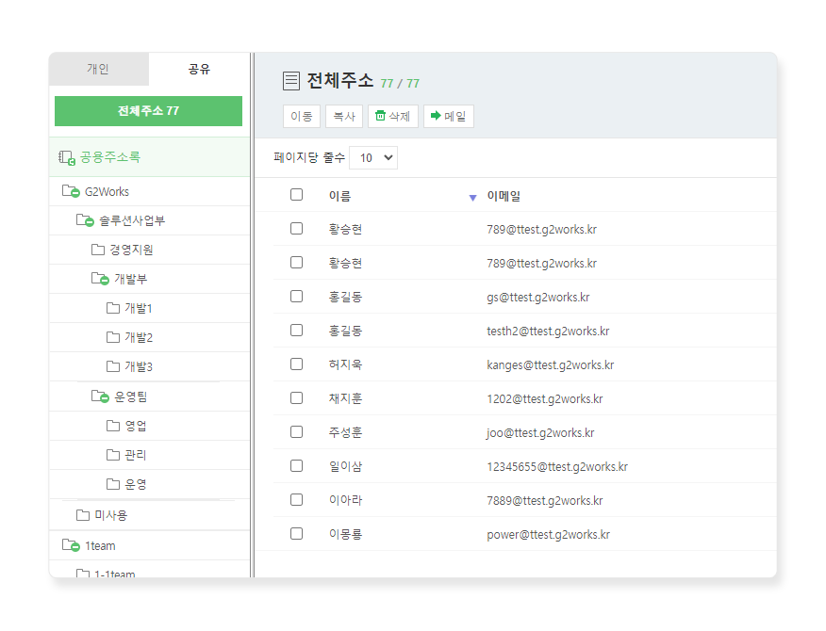The height and width of the screenshot is (631, 826).
Task: Switch to the 공유 tab
Action: (x=199, y=69)
